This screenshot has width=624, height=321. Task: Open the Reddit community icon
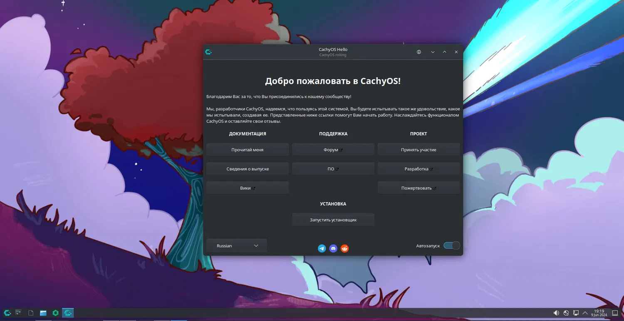344,248
